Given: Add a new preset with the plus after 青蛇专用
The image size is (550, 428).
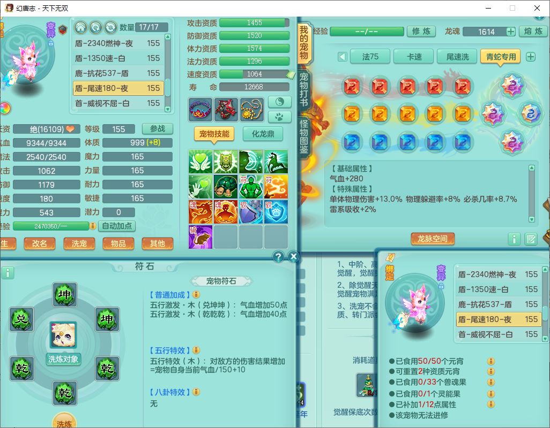Looking at the screenshot, I should pos(531,57).
